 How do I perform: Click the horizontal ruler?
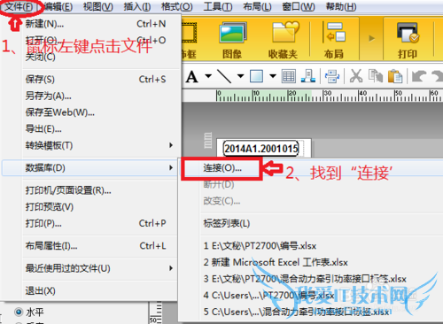330,96
